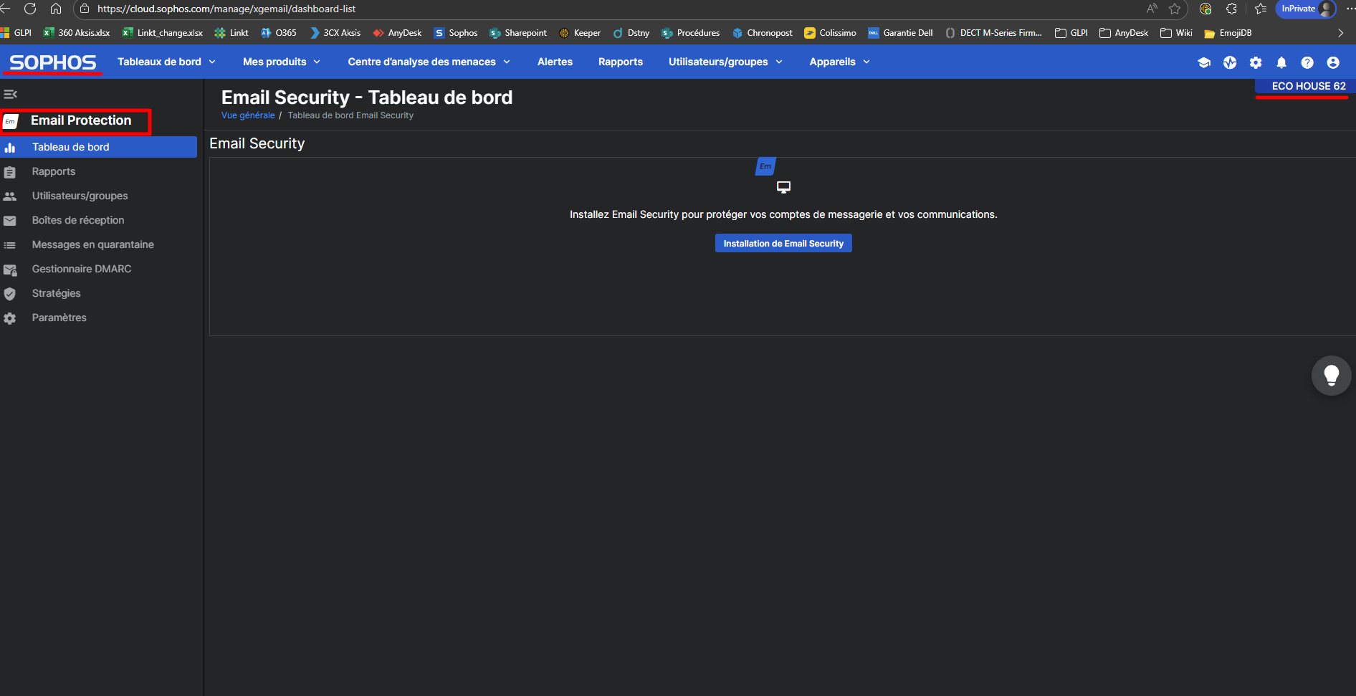This screenshot has height=696, width=1356.
Task: Open the Garantie Dell bookmark
Action: pyautogui.click(x=901, y=33)
